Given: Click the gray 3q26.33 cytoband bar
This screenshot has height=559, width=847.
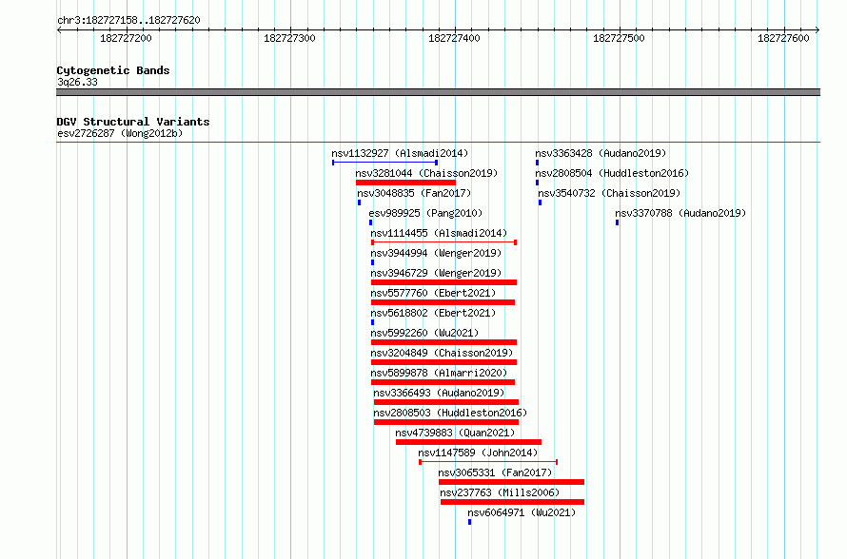Looking at the screenshot, I should 438,92.
